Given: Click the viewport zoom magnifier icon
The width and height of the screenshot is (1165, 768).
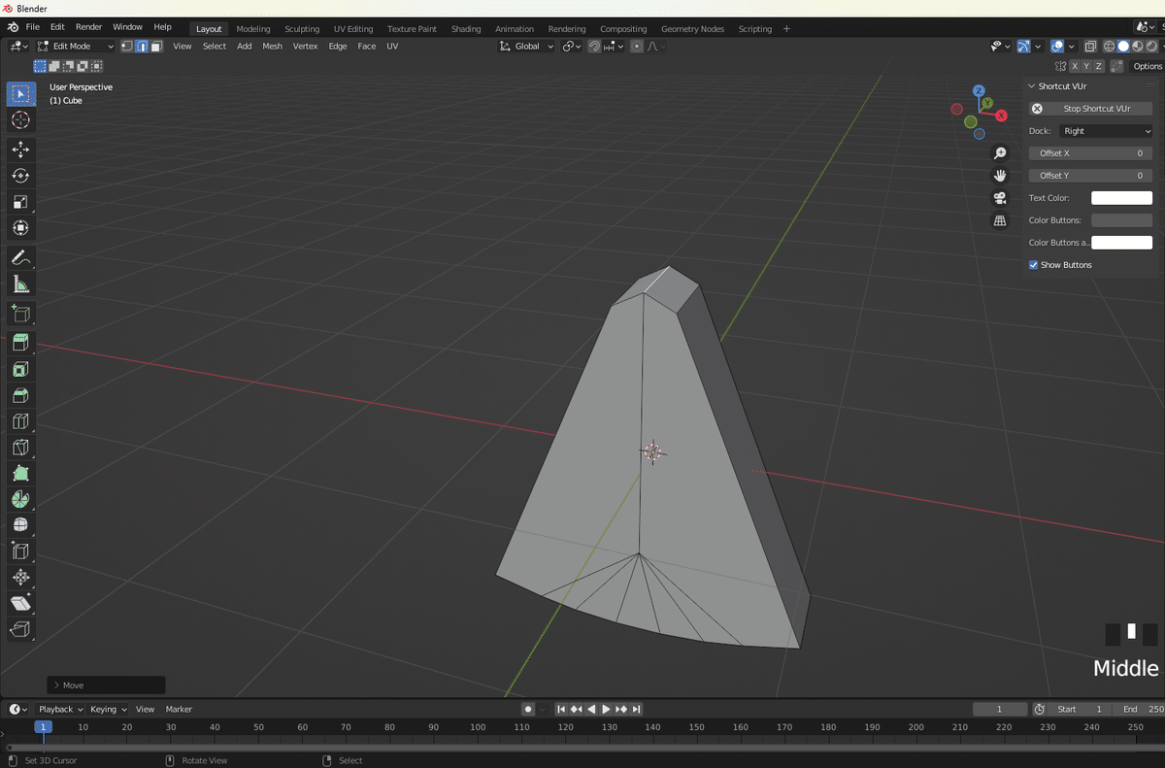Looking at the screenshot, I should tap(1000, 153).
